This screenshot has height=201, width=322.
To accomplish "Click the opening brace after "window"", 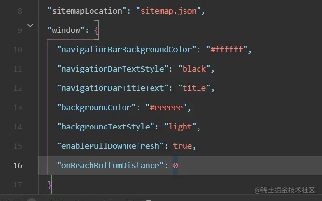I will 96,30.
